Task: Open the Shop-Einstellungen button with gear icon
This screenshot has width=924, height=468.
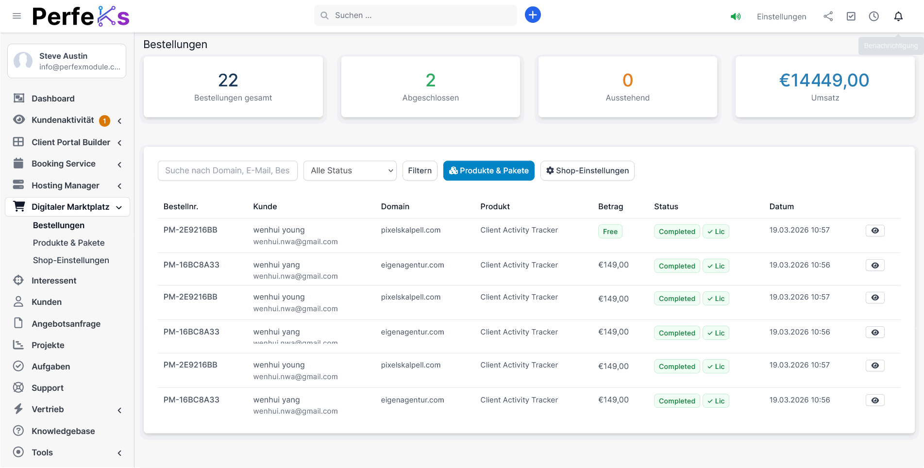Action: pos(587,171)
